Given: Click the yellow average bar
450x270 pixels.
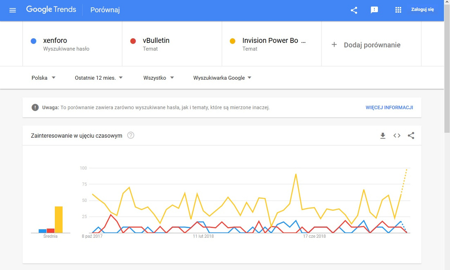Looking at the screenshot, I should click(59, 219).
